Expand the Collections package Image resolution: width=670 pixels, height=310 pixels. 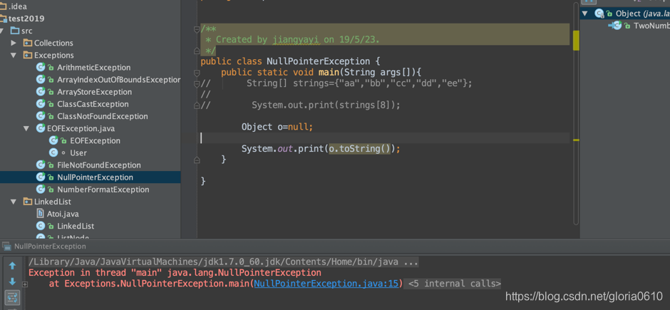(14, 43)
